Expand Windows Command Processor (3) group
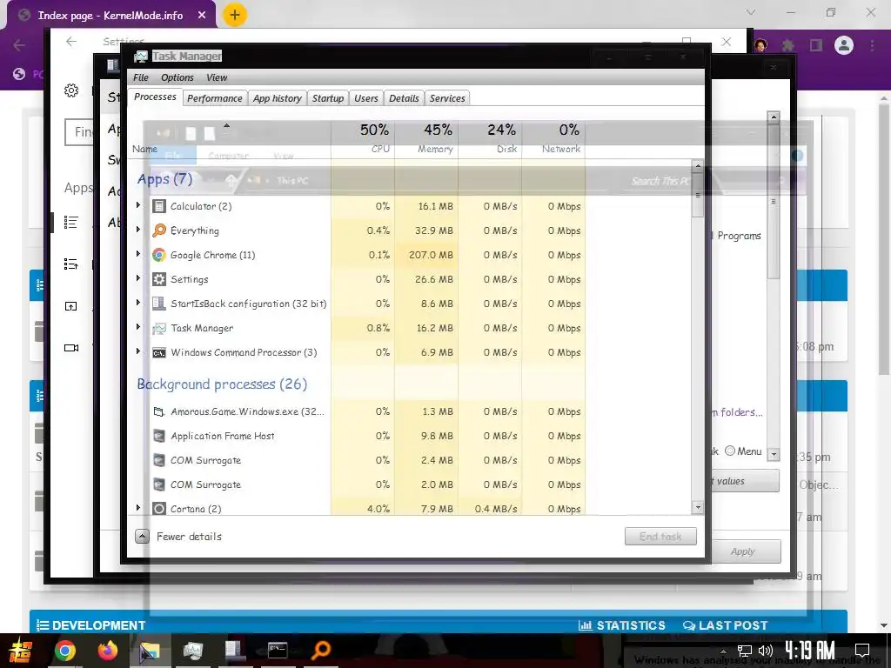This screenshot has height=668, width=891. (138, 351)
